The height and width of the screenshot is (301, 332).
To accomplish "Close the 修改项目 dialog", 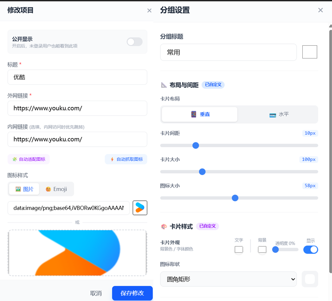I will tap(149, 11).
